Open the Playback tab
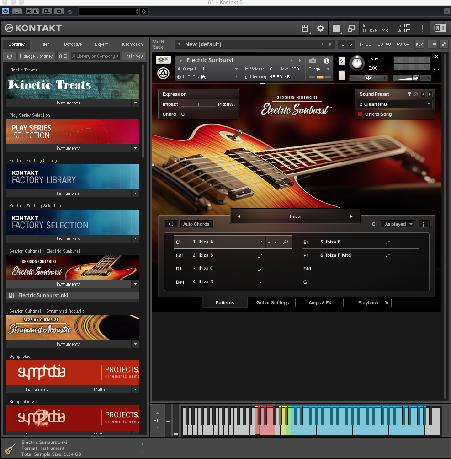Viewport: 451px width, 459px height. click(368, 303)
